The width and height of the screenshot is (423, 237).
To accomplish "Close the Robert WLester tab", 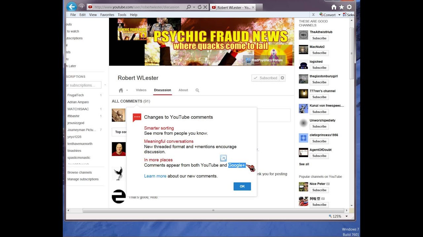I will [x=253, y=7].
